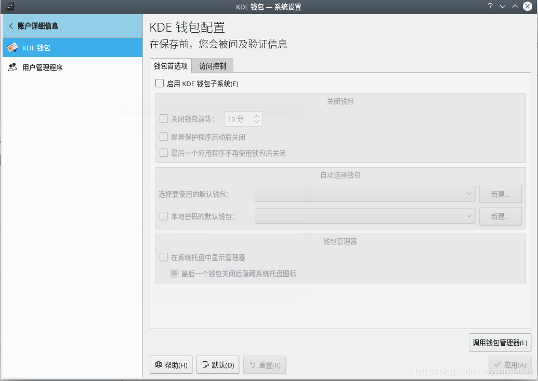Open the default wallet selection dropdown

tap(365, 194)
